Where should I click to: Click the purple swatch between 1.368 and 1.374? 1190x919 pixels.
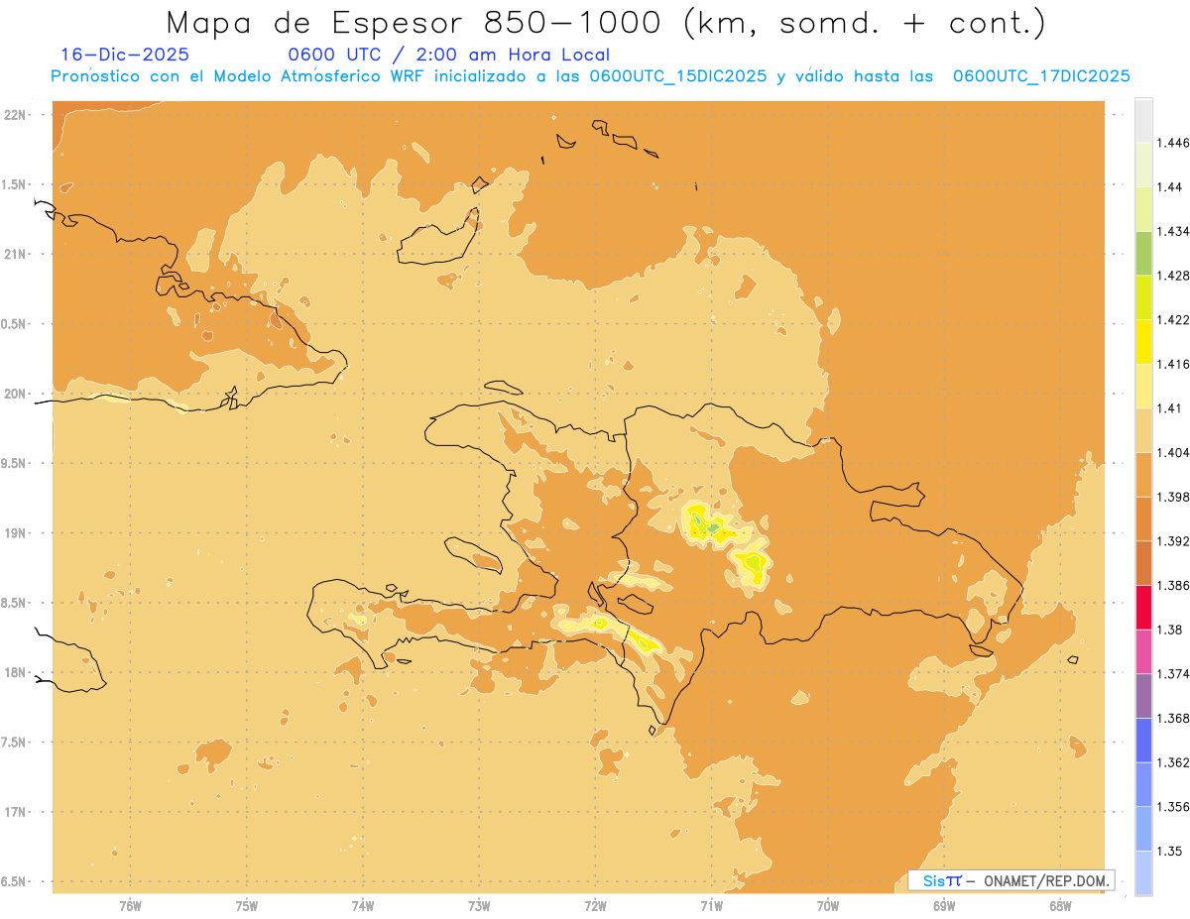pyautogui.click(x=1143, y=696)
